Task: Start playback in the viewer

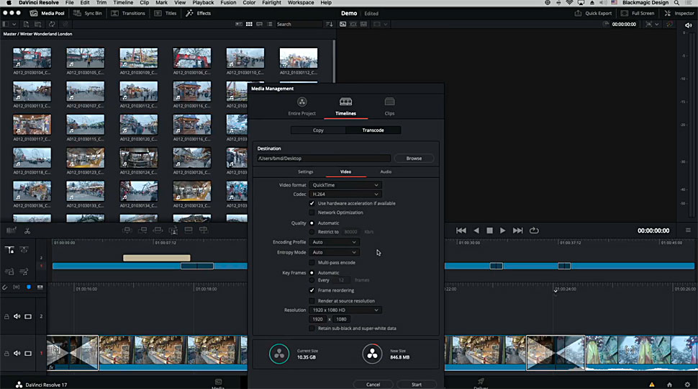Action: pyautogui.click(x=502, y=231)
